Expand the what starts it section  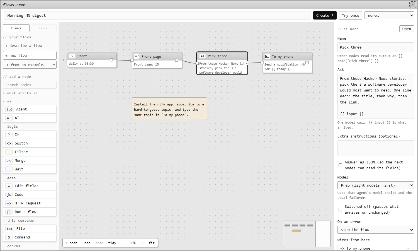[20, 93]
